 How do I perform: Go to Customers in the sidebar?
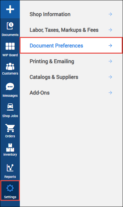10,69
